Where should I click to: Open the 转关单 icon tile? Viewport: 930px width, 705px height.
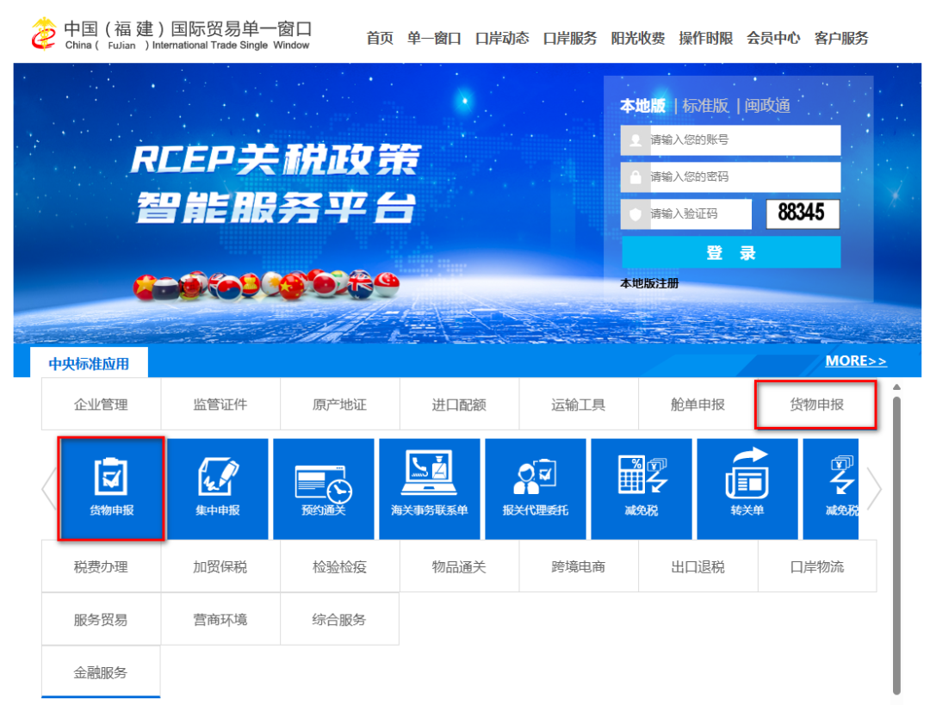tap(747, 488)
